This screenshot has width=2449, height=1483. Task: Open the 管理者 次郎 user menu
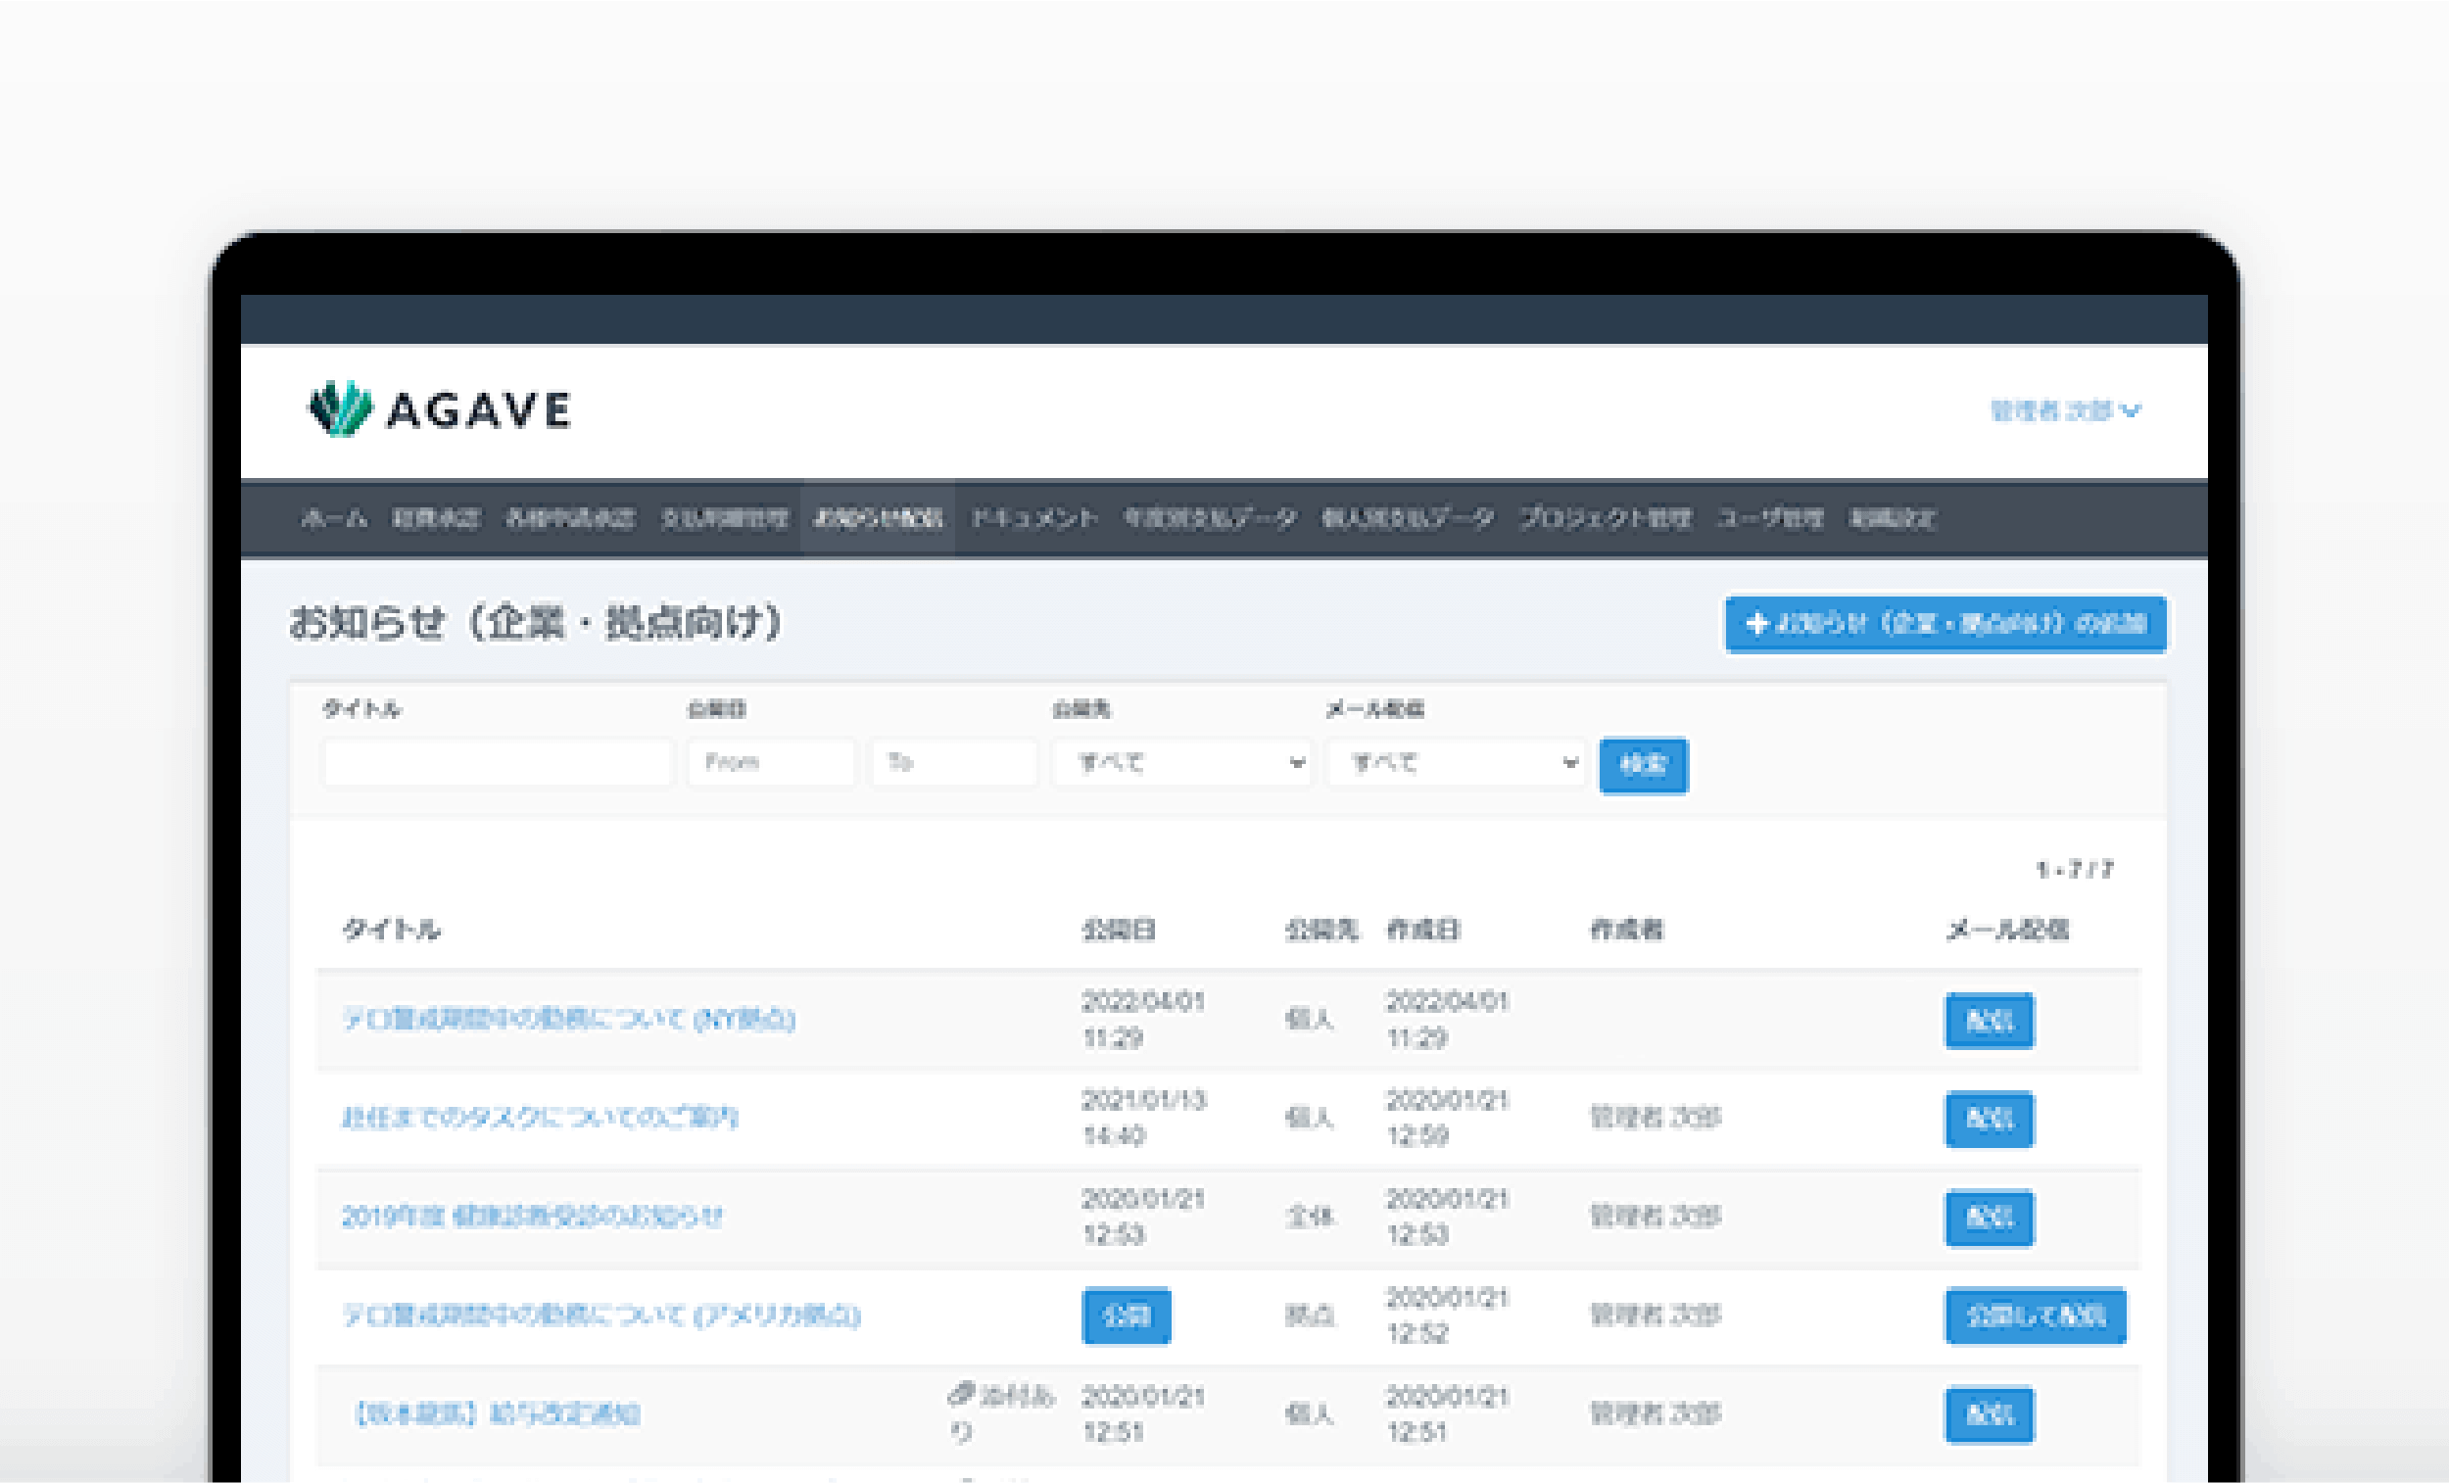tap(2065, 410)
